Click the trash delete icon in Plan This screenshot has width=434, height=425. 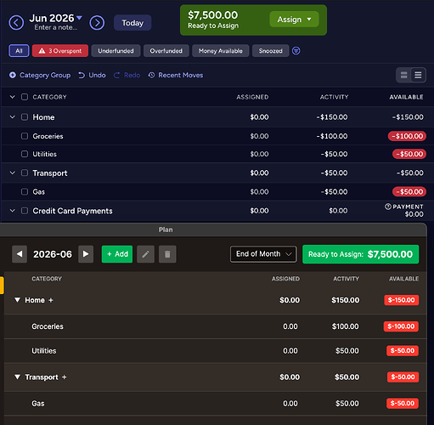tap(167, 254)
